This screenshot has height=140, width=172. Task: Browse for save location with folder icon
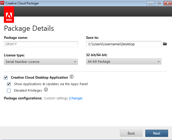[x=165, y=44]
